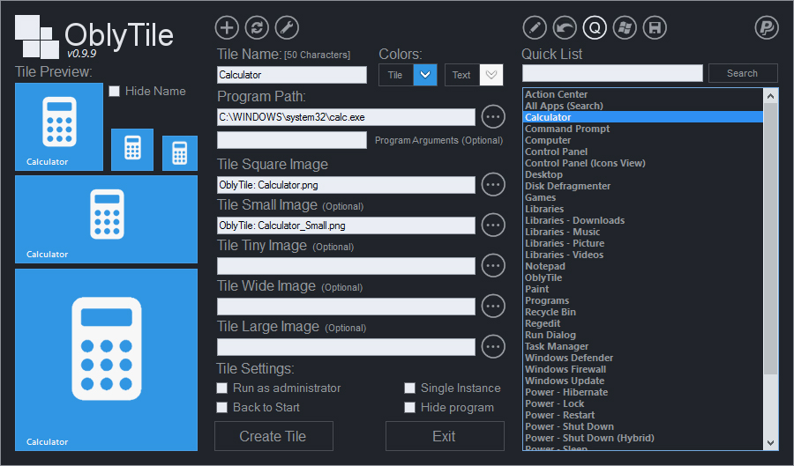Image resolution: width=794 pixels, height=466 pixels.
Task: Click Quick List scrollbar down arrow
Action: pos(770,443)
